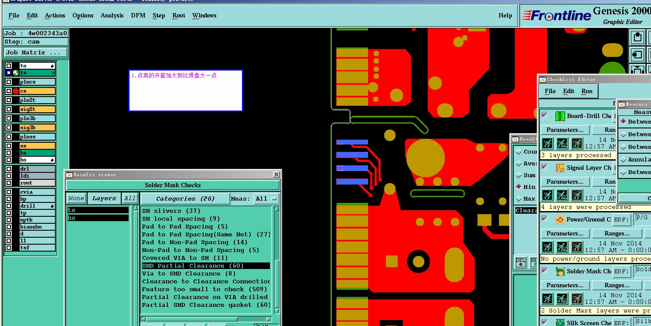Click Silk Screen Checks icon
This screenshot has width=651, height=326.
pos(560,323)
